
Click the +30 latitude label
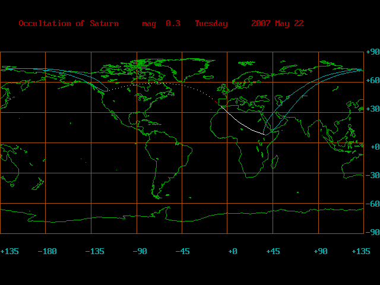pyautogui.click(x=372, y=109)
